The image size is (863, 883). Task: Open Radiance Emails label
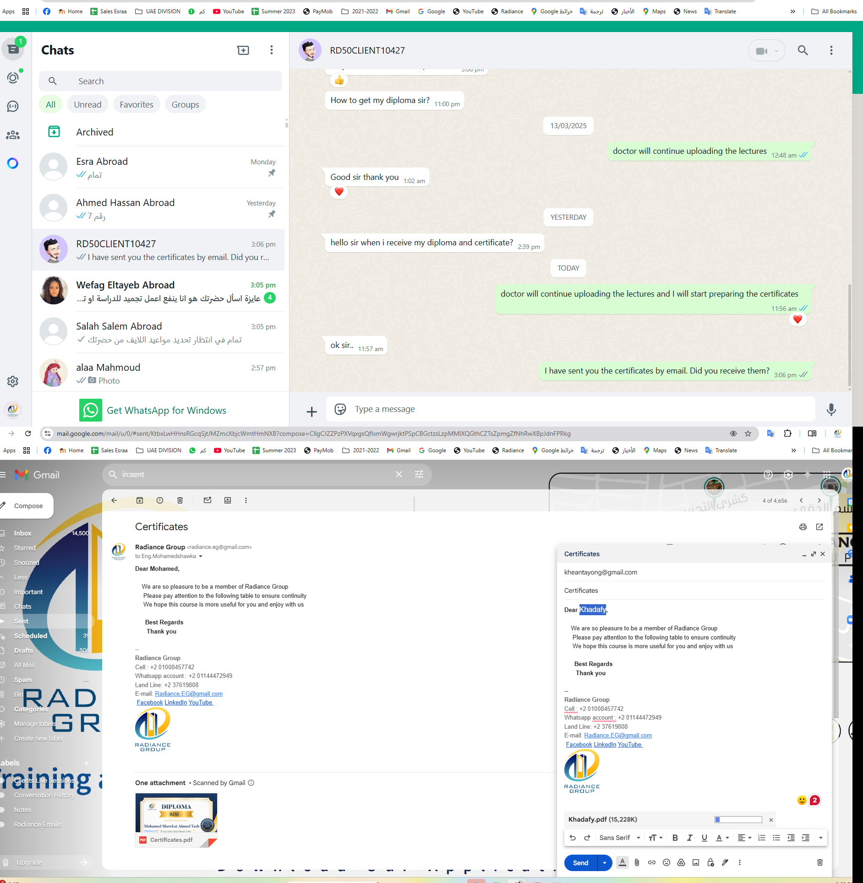click(38, 824)
